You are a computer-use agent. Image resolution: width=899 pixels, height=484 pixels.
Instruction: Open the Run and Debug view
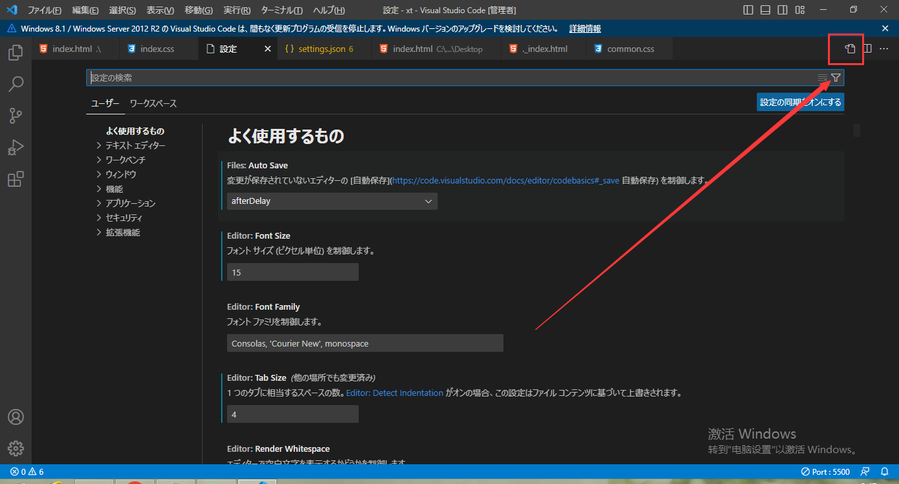click(x=16, y=148)
